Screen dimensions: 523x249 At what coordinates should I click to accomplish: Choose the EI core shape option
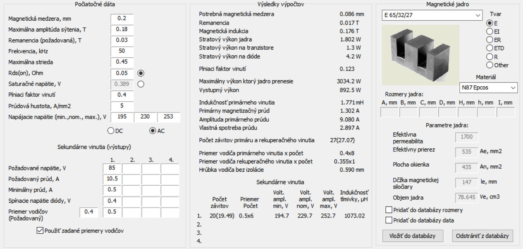tap(490, 31)
